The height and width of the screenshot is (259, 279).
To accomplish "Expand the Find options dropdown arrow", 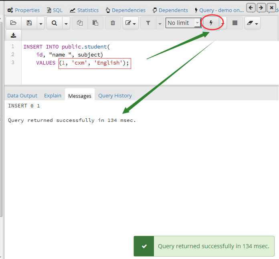I will click(x=66, y=23).
